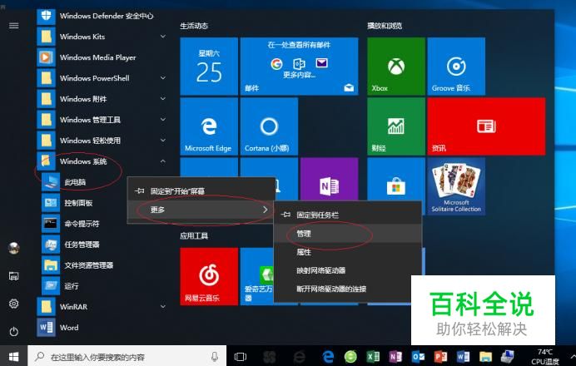Open File Explorer from the taskbar
The image size is (576, 366).
coord(485,356)
